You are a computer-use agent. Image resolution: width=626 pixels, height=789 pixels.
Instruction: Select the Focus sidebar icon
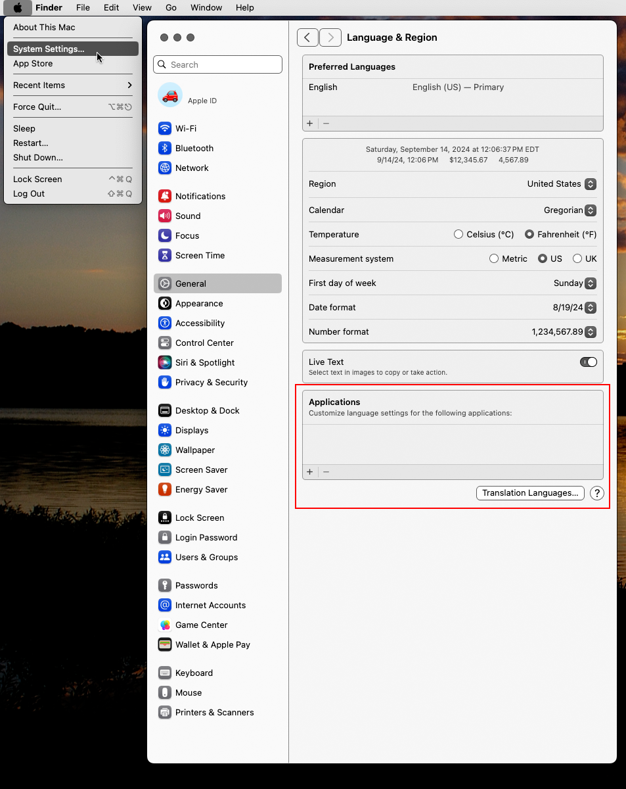click(x=166, y=235)
